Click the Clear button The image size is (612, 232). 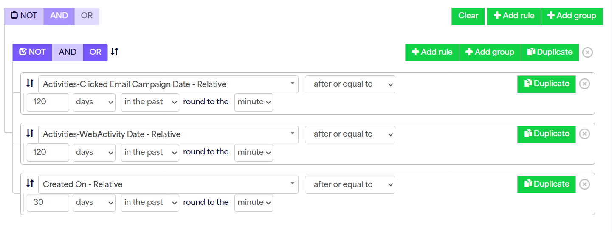pos(468,16)
